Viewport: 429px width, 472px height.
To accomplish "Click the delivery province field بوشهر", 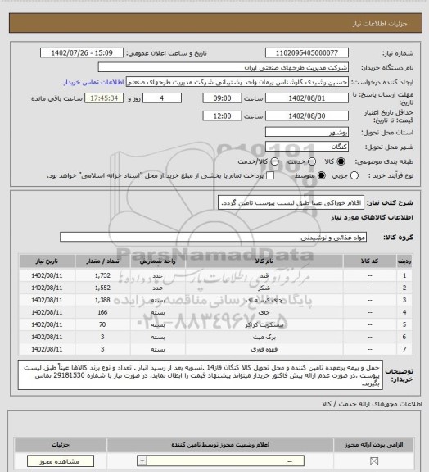I will click(307, 132).
